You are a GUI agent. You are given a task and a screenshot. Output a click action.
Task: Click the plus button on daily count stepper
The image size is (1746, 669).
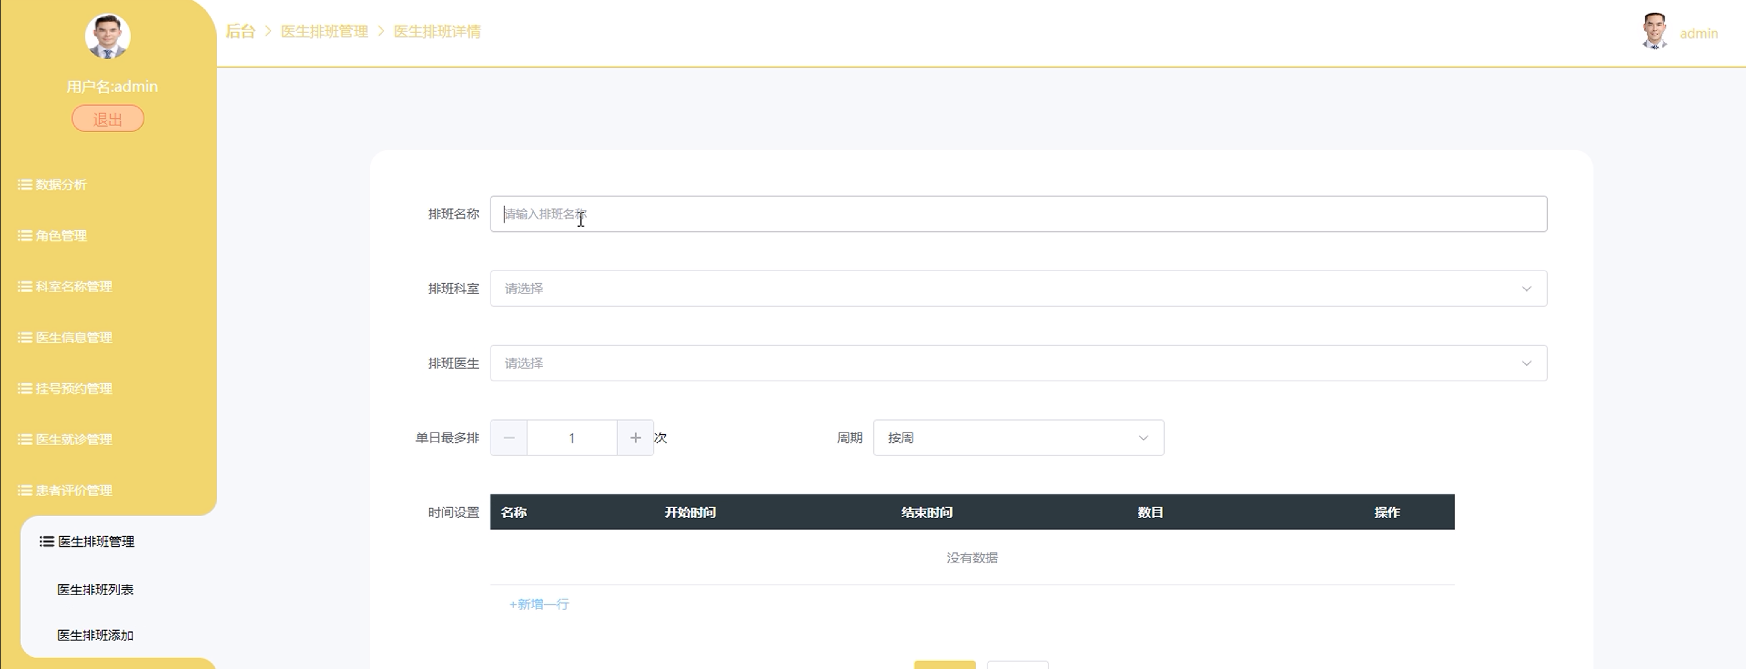pos(635,438)
